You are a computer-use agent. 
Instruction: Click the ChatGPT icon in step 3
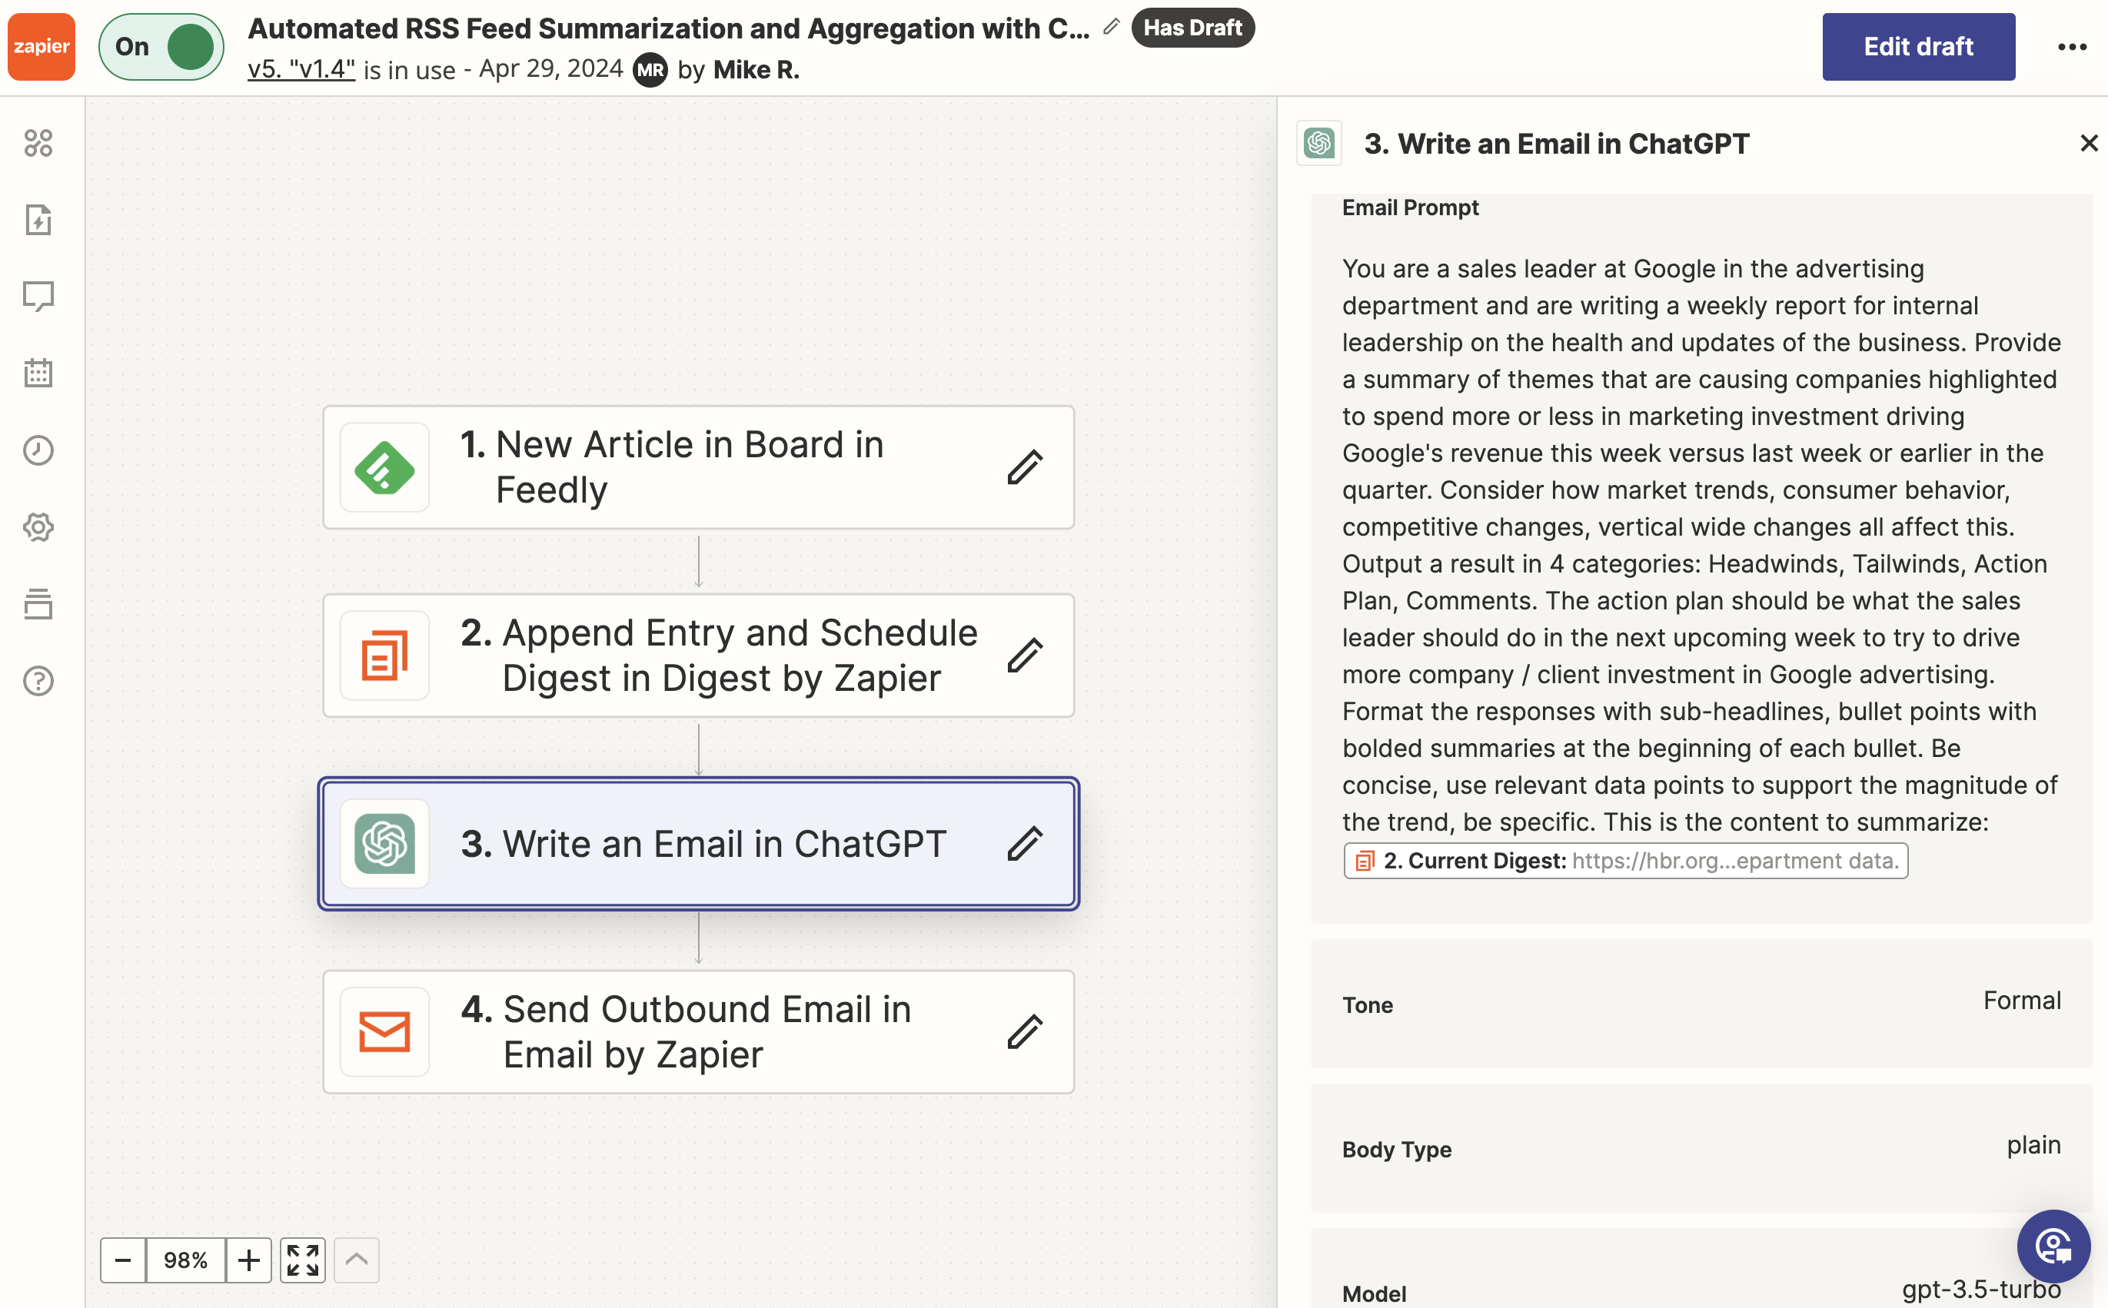[x=384, y=842]
